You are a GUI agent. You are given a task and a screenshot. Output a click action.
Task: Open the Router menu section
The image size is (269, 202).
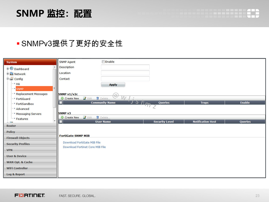tap(30, 126)
